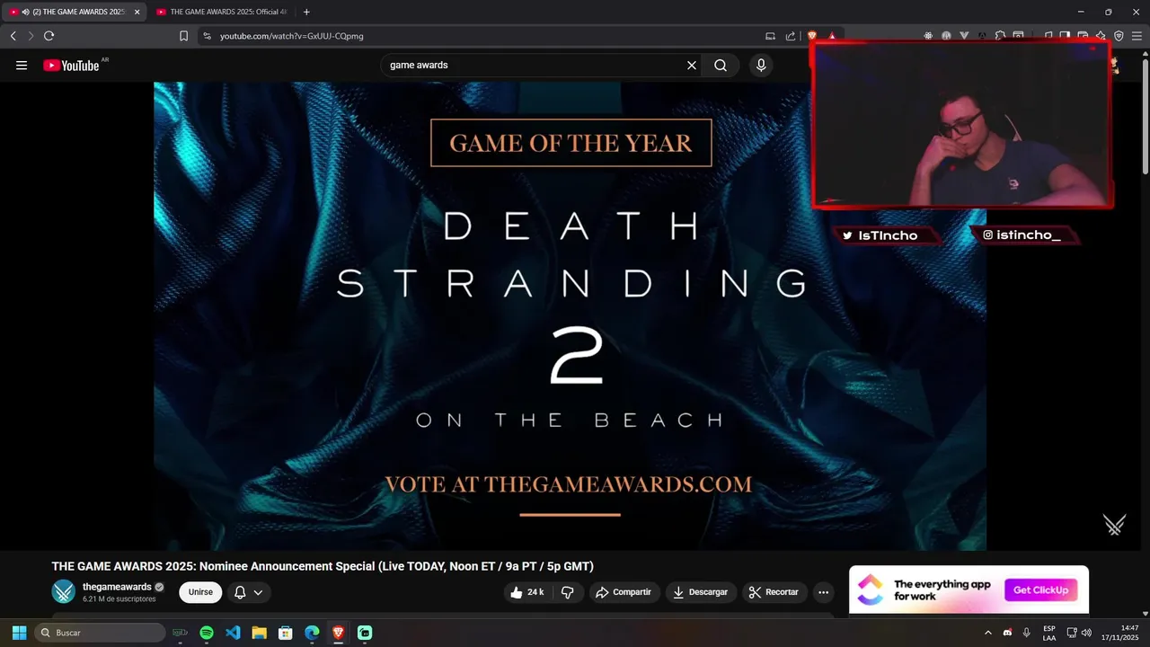
Task: Open the YouTube guide hamburger menu
Action: pyautogui.click(x=22, y=65)
